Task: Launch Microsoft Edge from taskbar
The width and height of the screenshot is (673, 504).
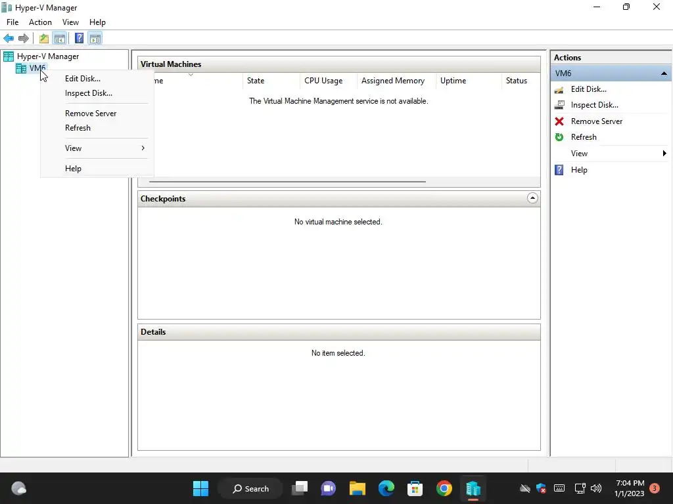Action: click(386, 488)
